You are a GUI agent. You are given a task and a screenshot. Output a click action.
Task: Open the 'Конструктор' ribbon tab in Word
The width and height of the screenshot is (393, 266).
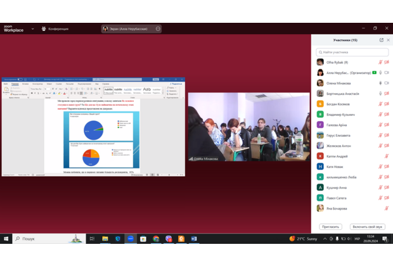[x=37, y=84]
